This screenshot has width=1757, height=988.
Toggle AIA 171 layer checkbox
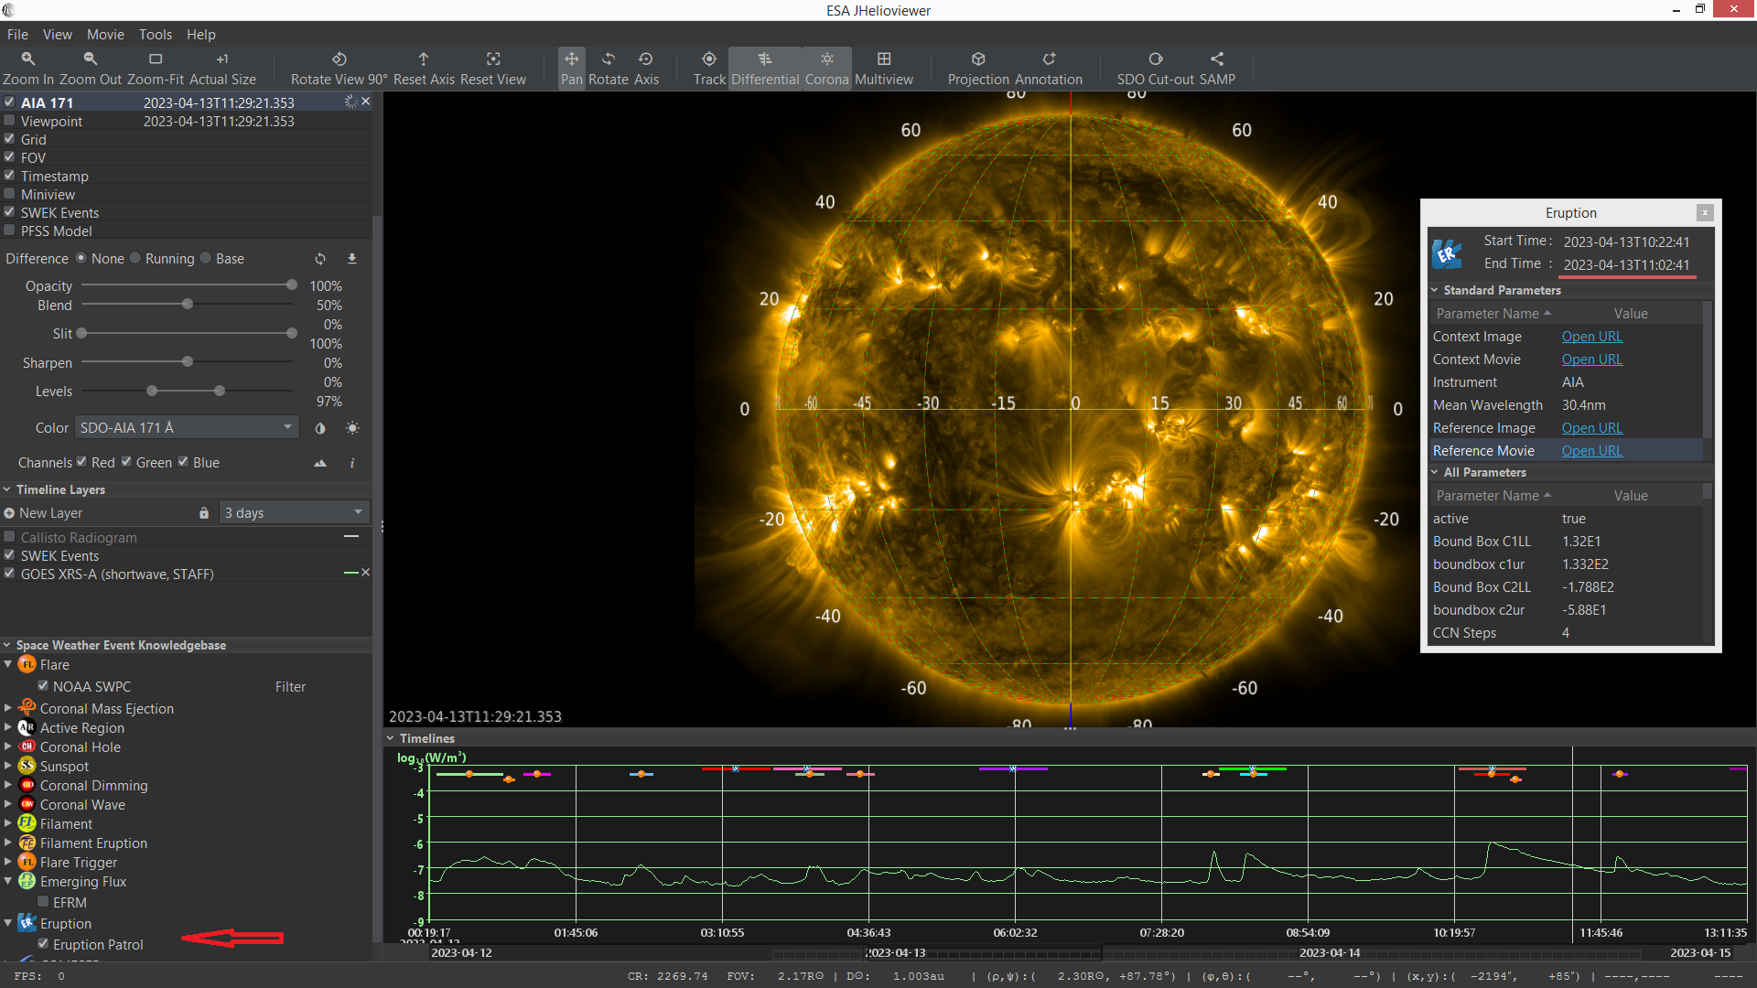pyautogui.click(x=9, y=102)
